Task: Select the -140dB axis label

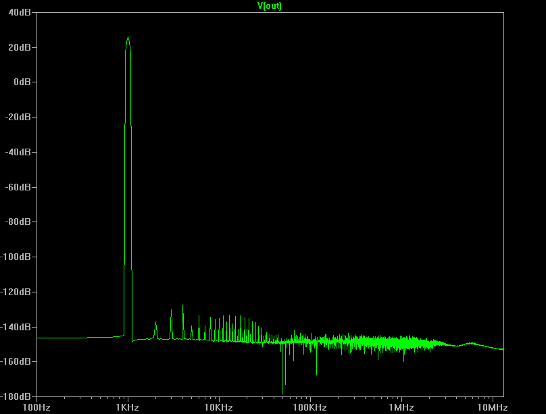Action: click(16, 327)
